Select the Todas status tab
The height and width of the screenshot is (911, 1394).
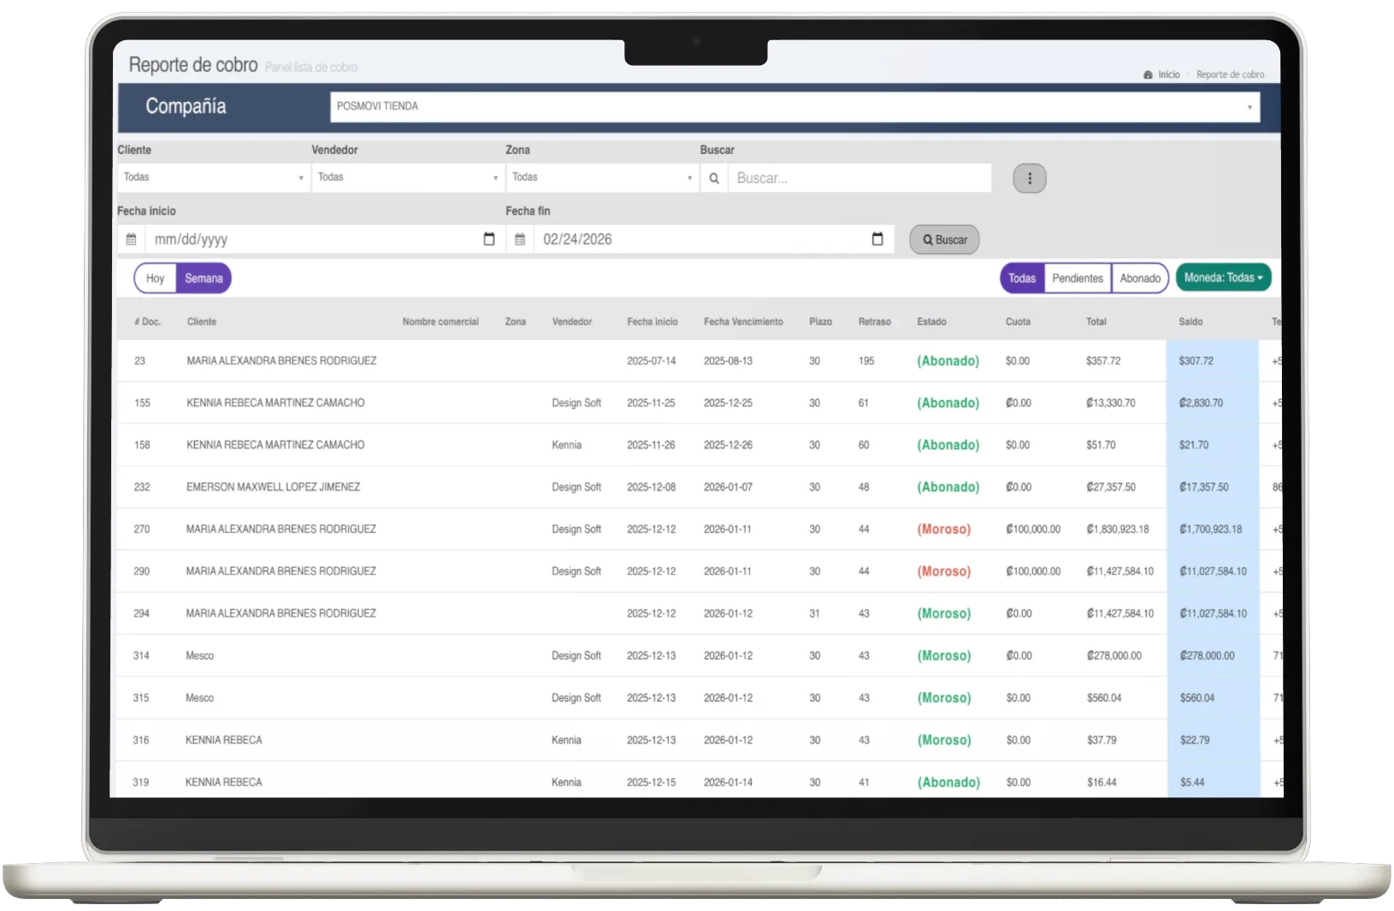click(1022, 279)
